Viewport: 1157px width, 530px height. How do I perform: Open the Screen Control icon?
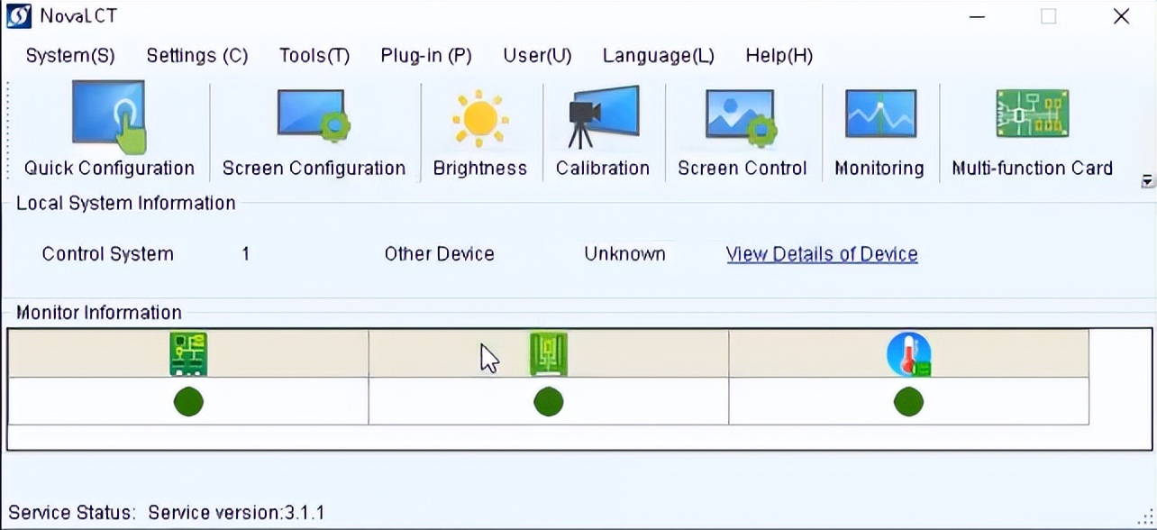coord(742,116)
